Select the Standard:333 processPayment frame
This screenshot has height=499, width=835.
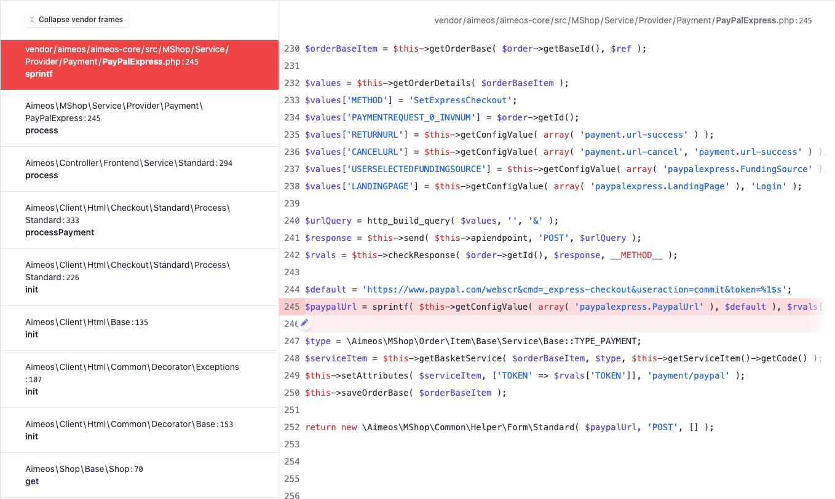[140, 220]
